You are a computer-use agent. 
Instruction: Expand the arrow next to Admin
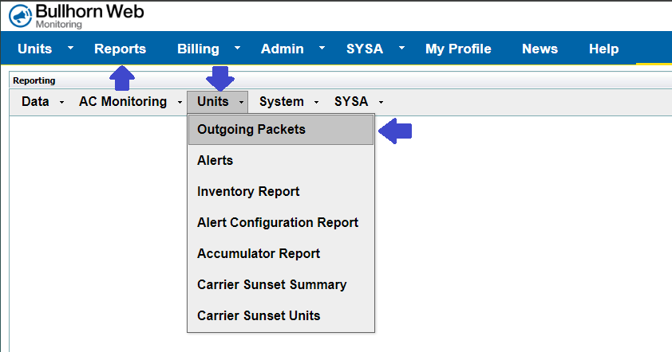[x=322, y=48]
